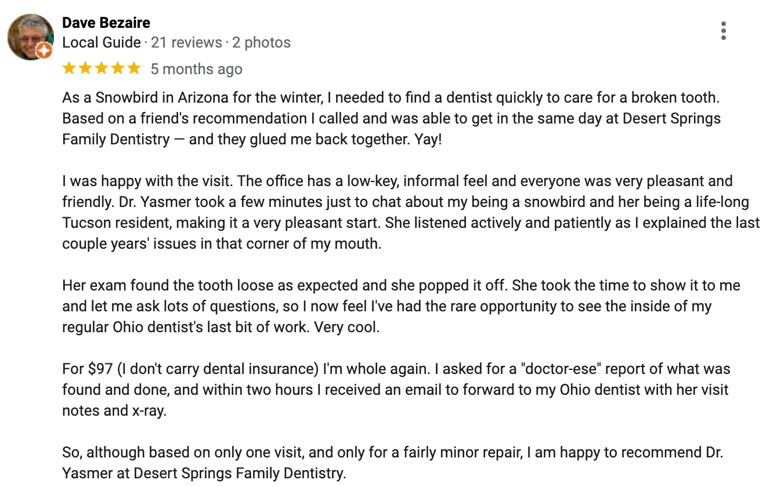
Task: Click the first rating star
Action: pos(69,68)
